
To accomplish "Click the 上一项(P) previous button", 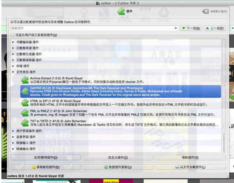I will point(215,28).
